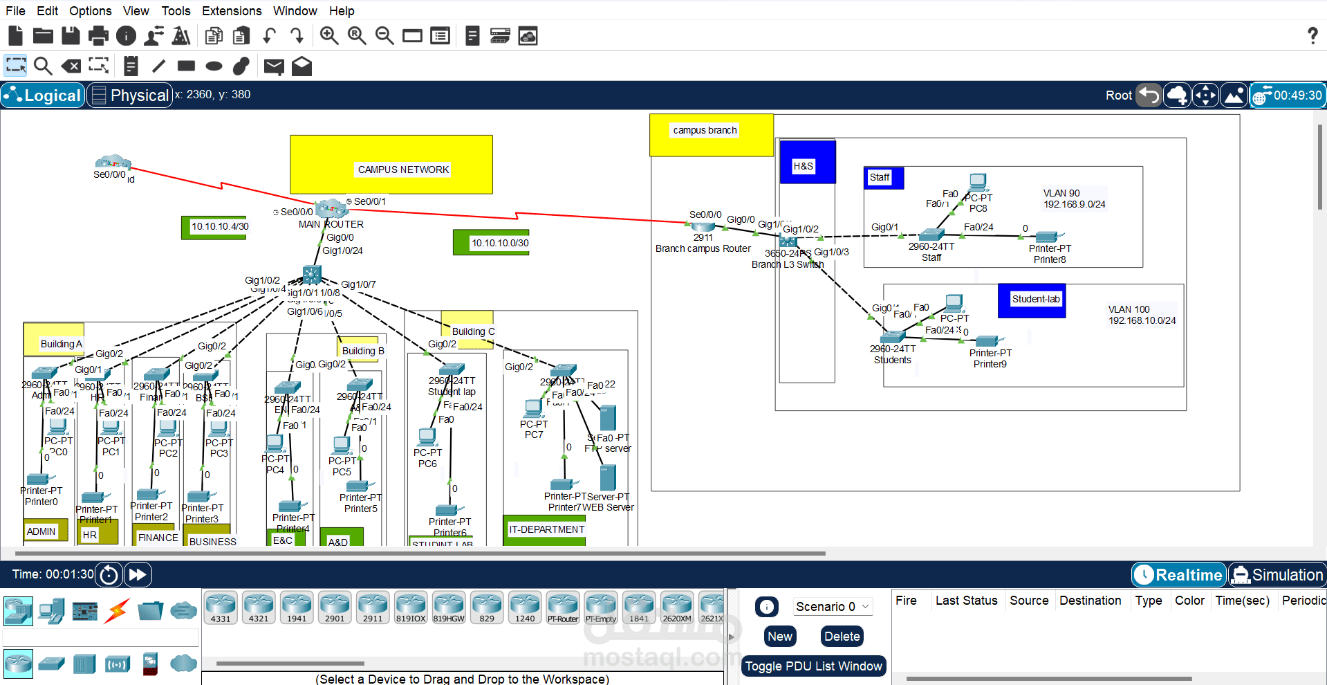Redo last action
This screenshot has width=1327, height=685.
297,35
